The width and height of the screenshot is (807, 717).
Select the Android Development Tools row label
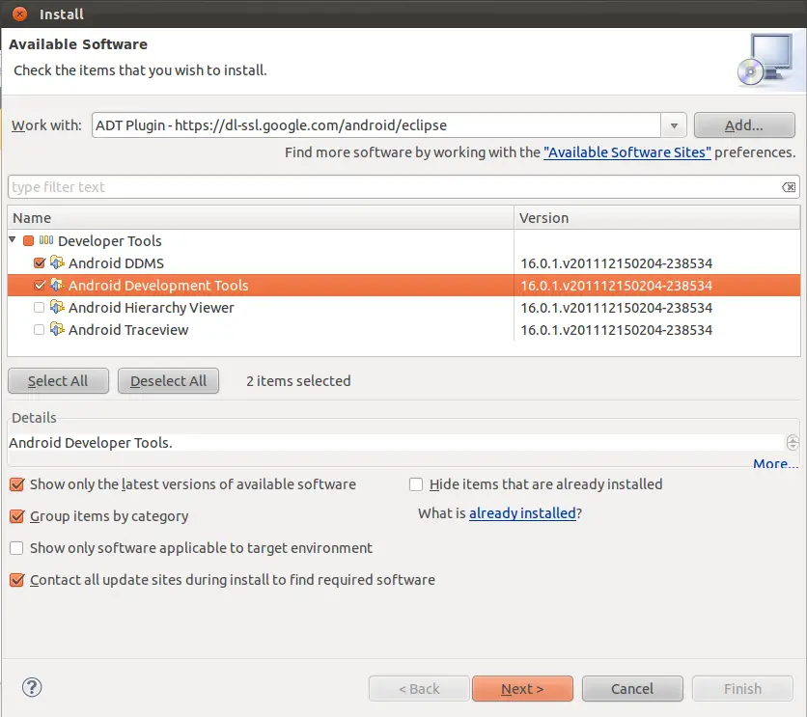click(x=158, y=286)
